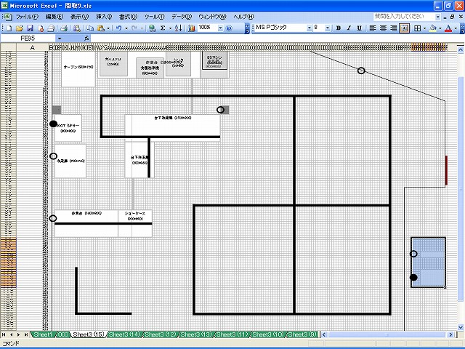Open the ヘルプ(H) menu
This screenshot has height=349, width=465.
(243, 17)
